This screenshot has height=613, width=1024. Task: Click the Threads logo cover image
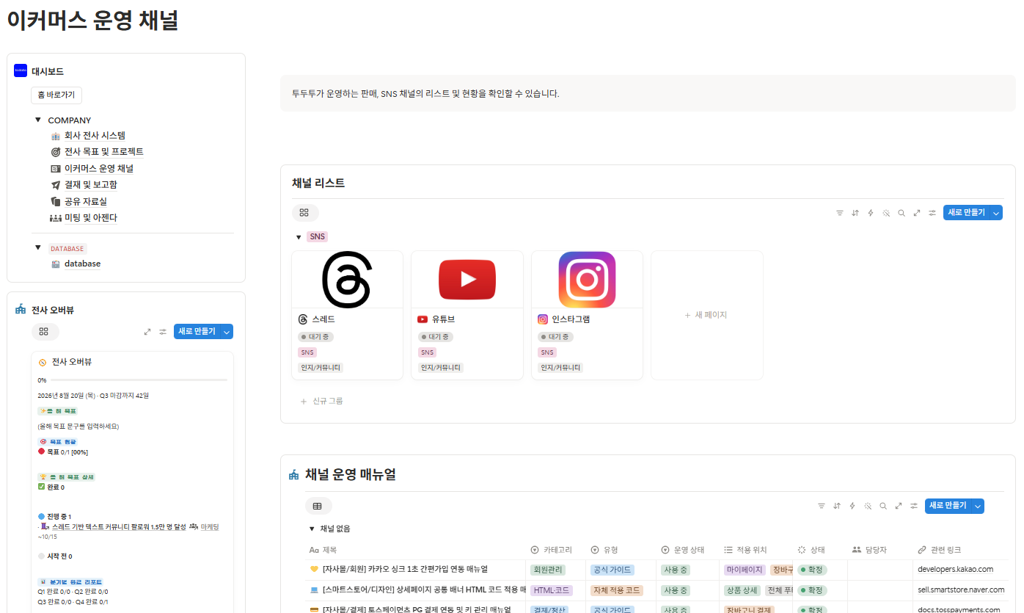[x=347, y=280]
